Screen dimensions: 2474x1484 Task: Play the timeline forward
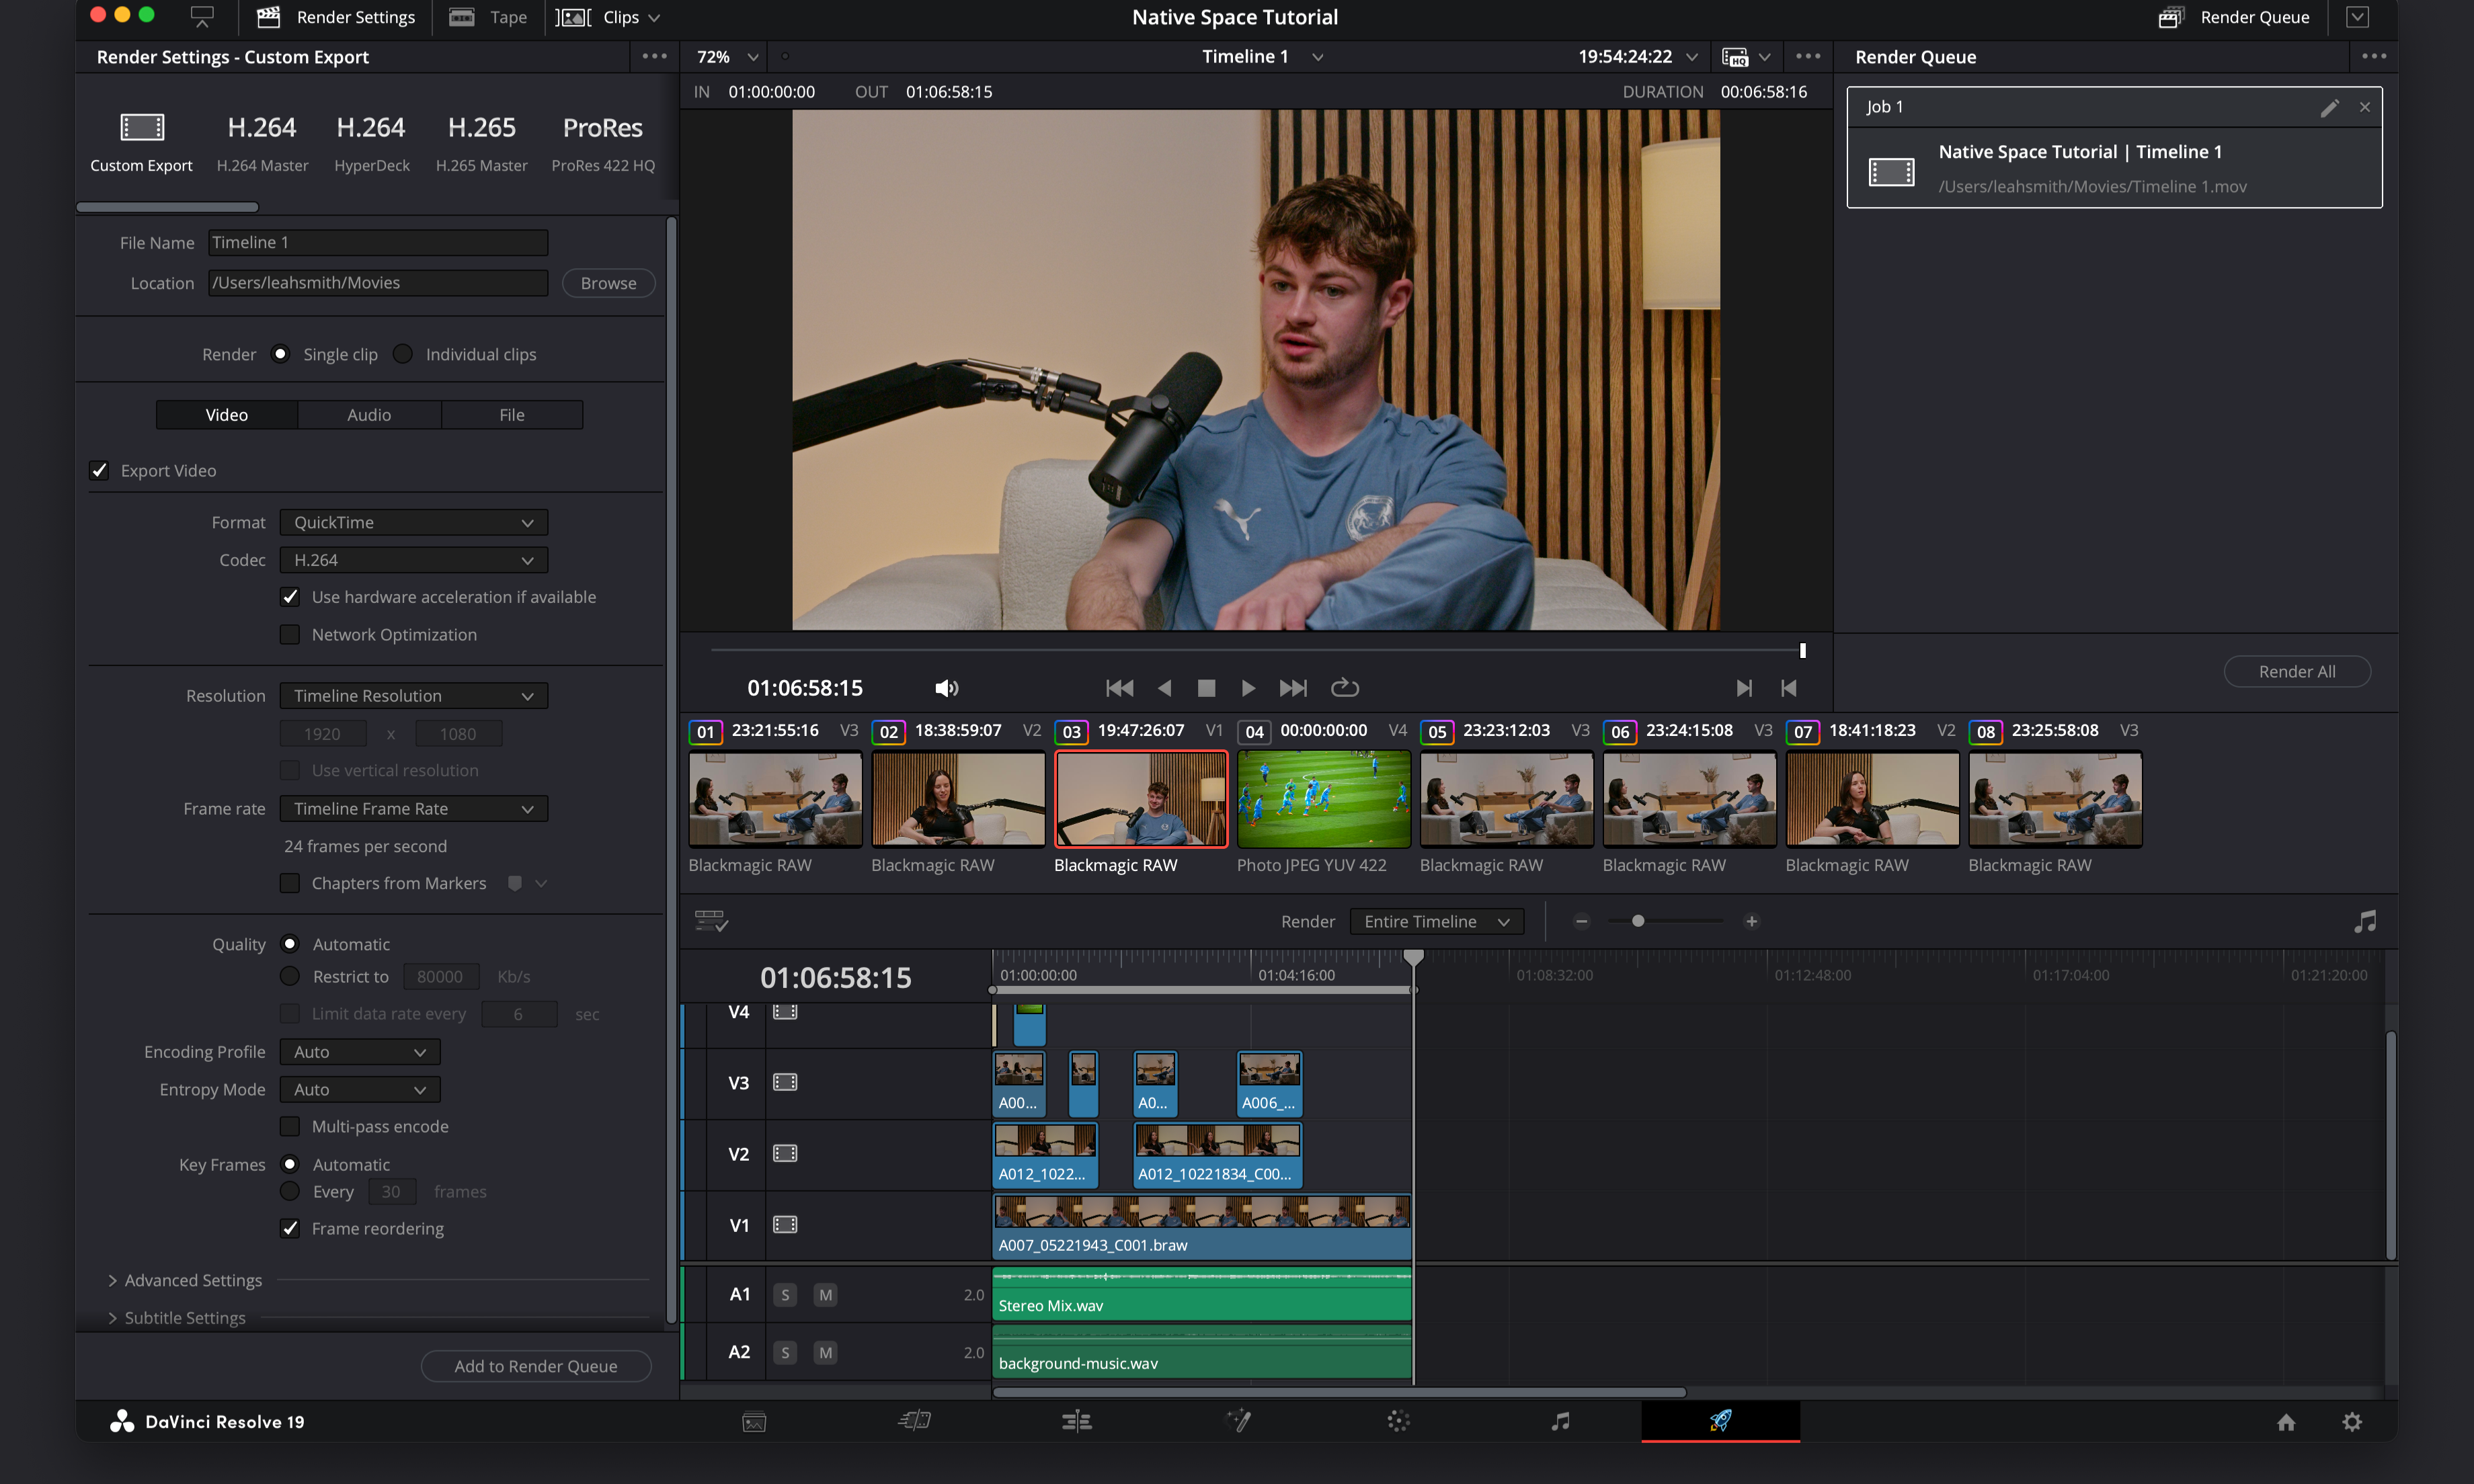[x=1248, y=688]
